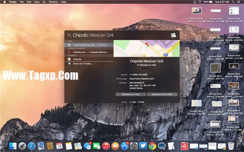This screenshot has height=152, width=244.
Task: Open the Window menu
Action: (x=53, y=2)
